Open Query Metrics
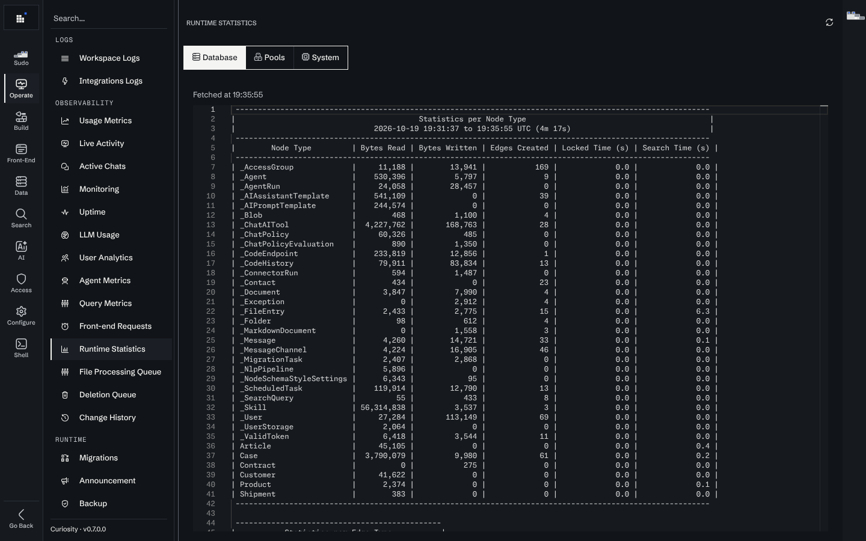 [111, 304]
